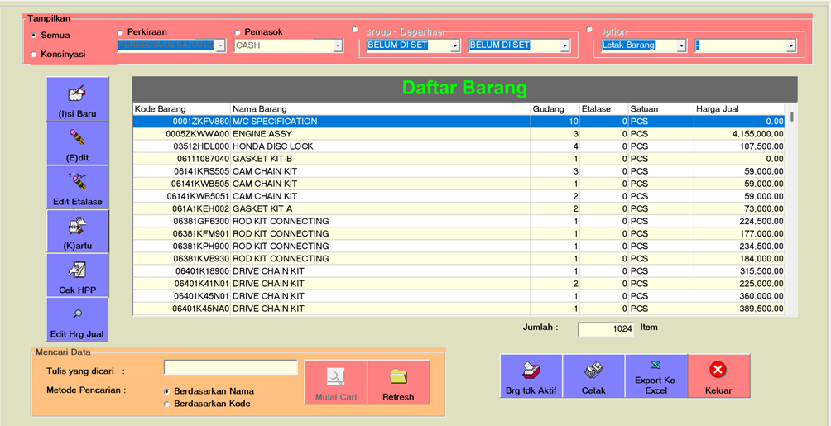Close the window with Keluar button
The width and height of the screenshot is (831, 426).
coord(718,376)
